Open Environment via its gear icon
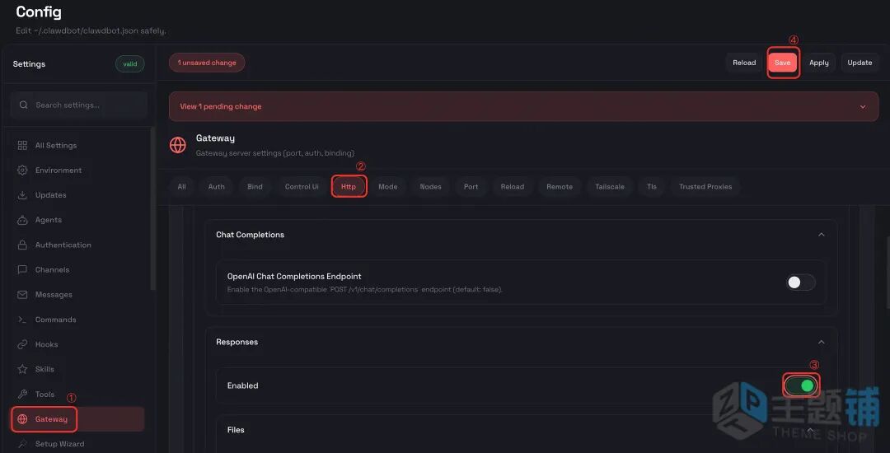890x453 pixels. point(22,170)
